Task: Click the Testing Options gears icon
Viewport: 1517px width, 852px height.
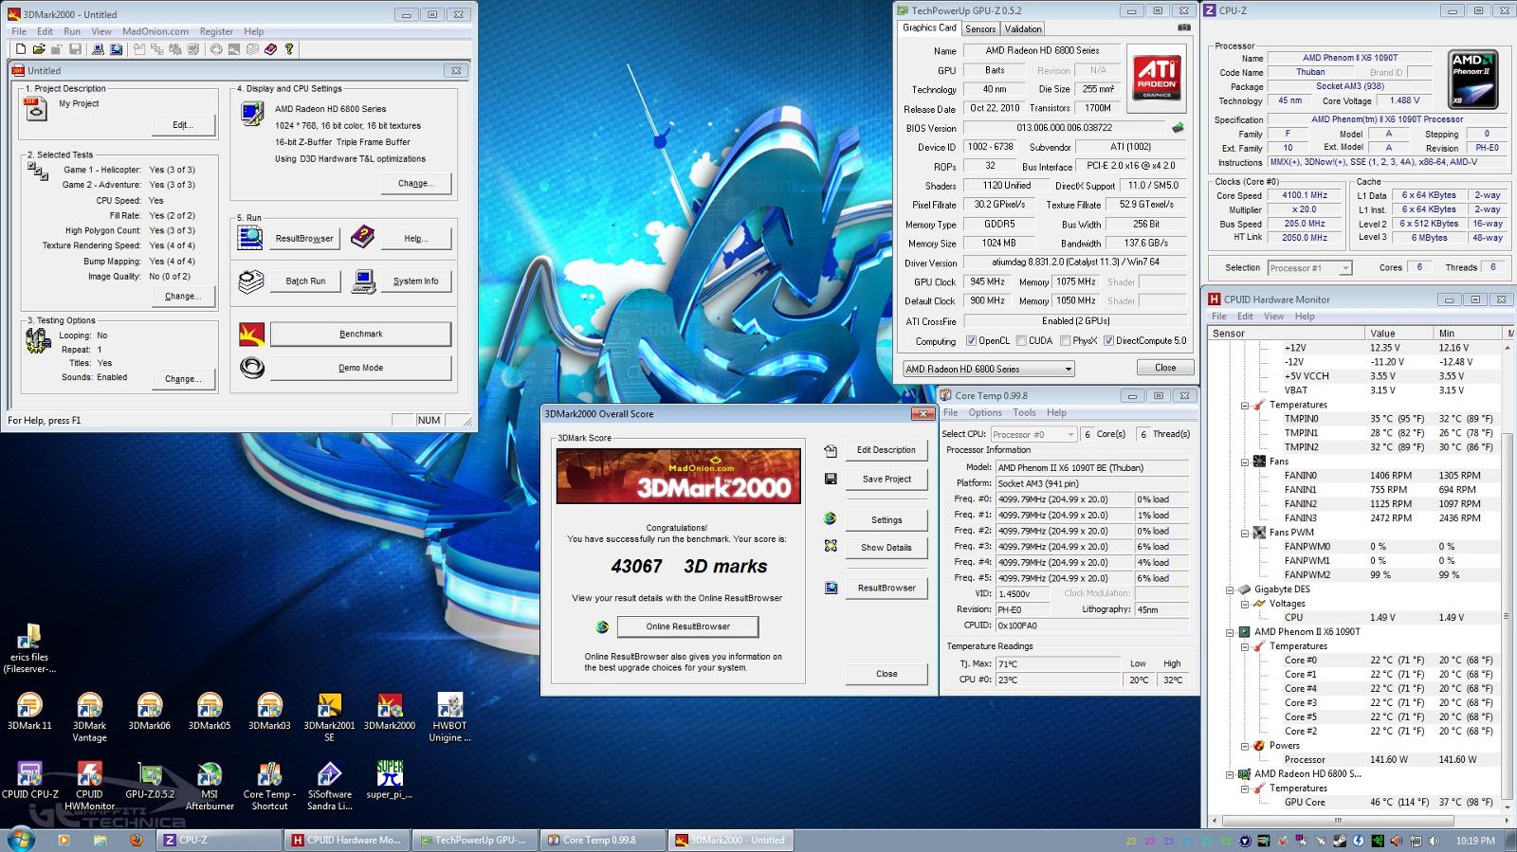Action: pos(38,340)
